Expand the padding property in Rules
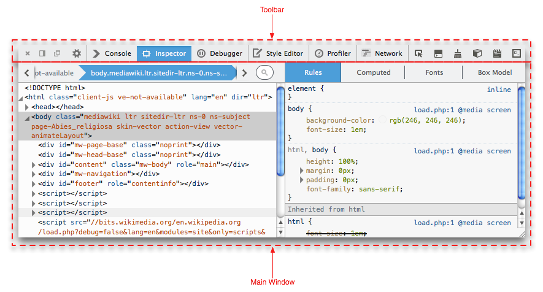 301,180
